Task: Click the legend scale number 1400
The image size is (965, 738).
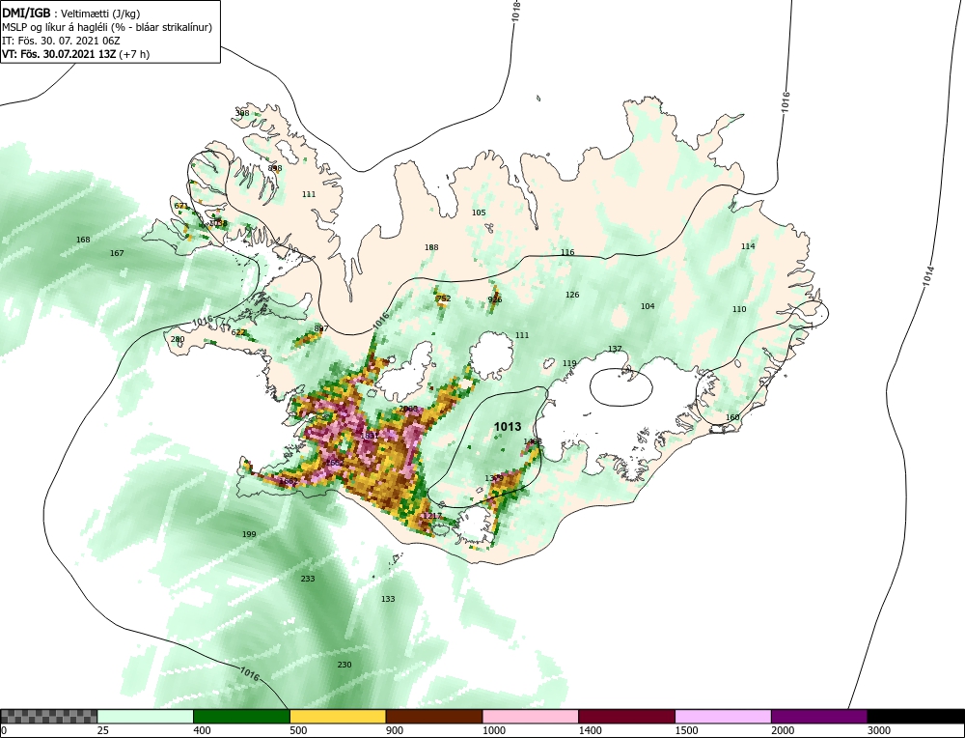Action: click(x=589, y=730)
